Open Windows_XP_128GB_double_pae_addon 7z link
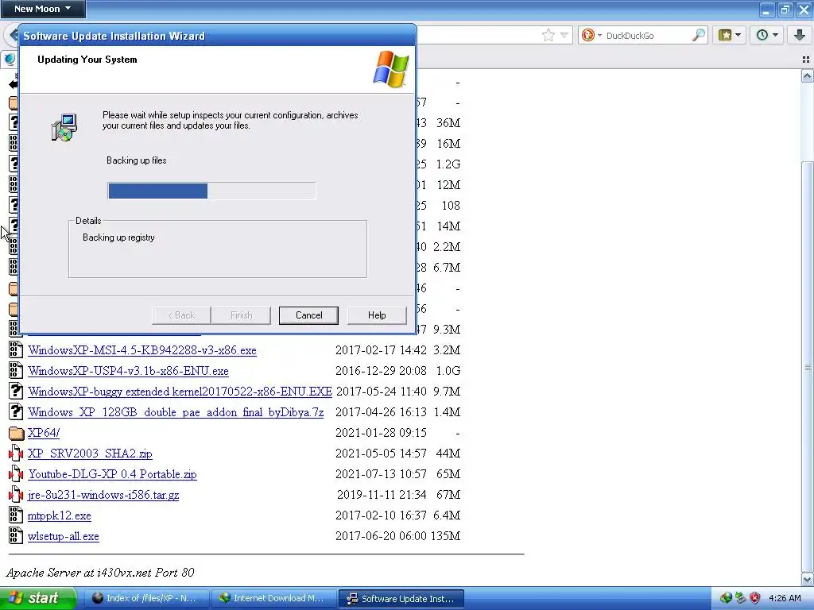The width and height of the screenshot is (814, 610). pos(176,412)
